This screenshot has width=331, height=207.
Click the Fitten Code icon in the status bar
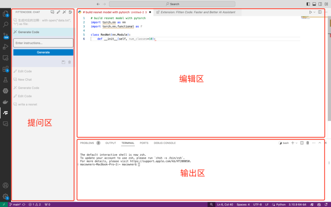click(x=312, y=205)
